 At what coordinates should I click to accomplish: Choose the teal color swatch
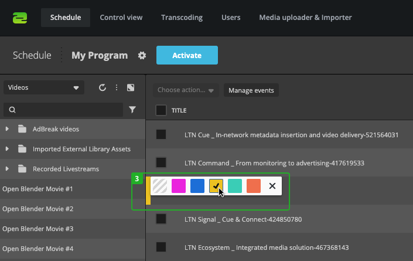(235, 186)
